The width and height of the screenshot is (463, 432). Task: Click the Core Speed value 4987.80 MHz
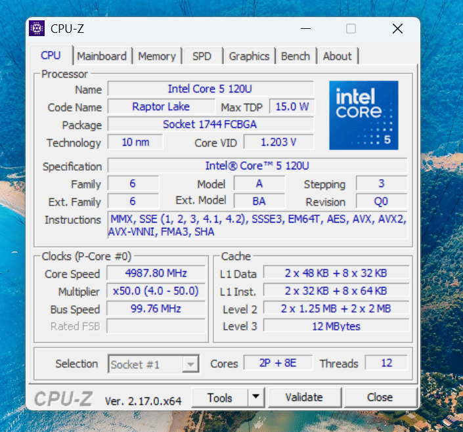coord(156,273)
